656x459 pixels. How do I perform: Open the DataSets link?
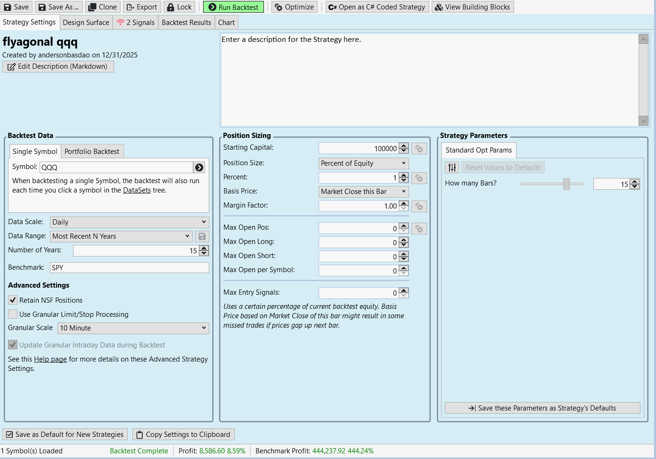137,190
